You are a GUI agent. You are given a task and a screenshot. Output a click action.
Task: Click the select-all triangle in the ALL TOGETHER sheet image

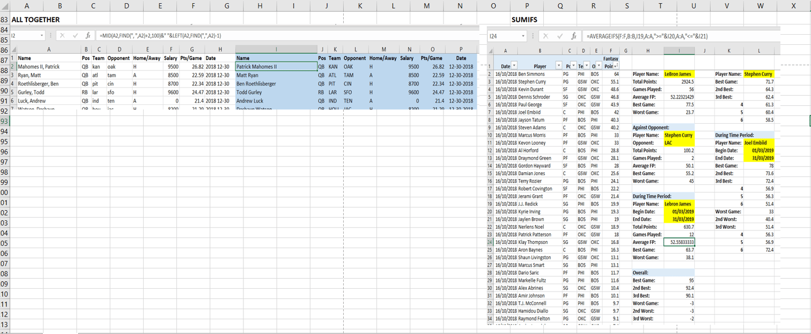click(13, 50)
